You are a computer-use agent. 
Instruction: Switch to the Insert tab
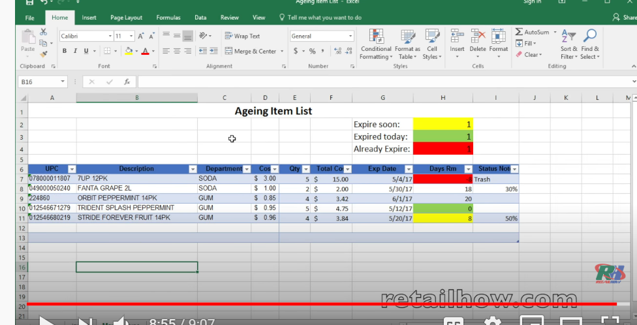(x=89, y=18)
